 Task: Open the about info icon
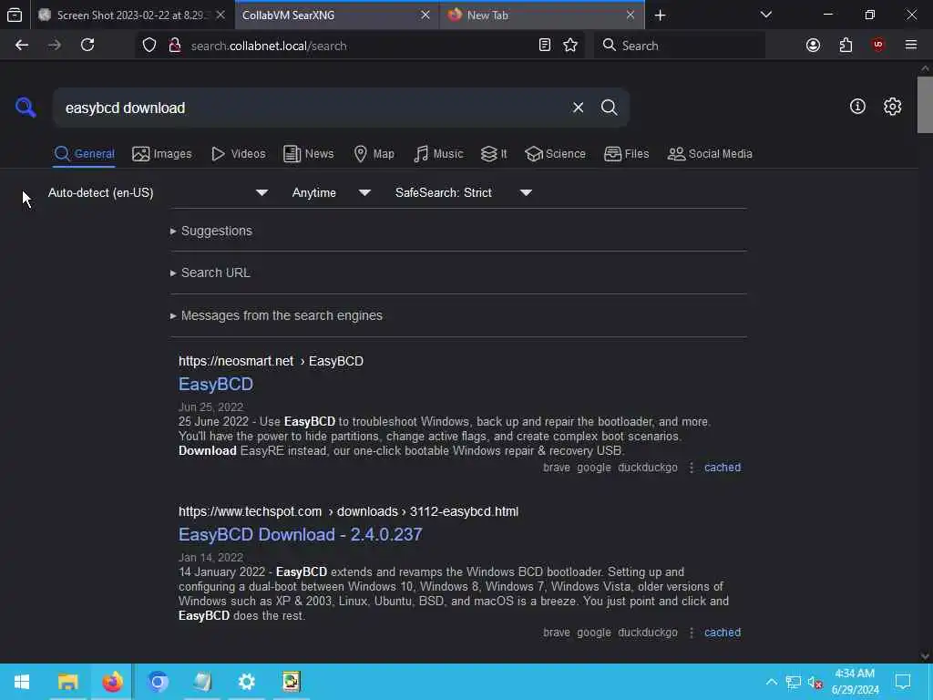pyautogui.click(x=857, y=107)
